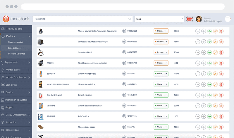Go to Nouveau produit

16,42
